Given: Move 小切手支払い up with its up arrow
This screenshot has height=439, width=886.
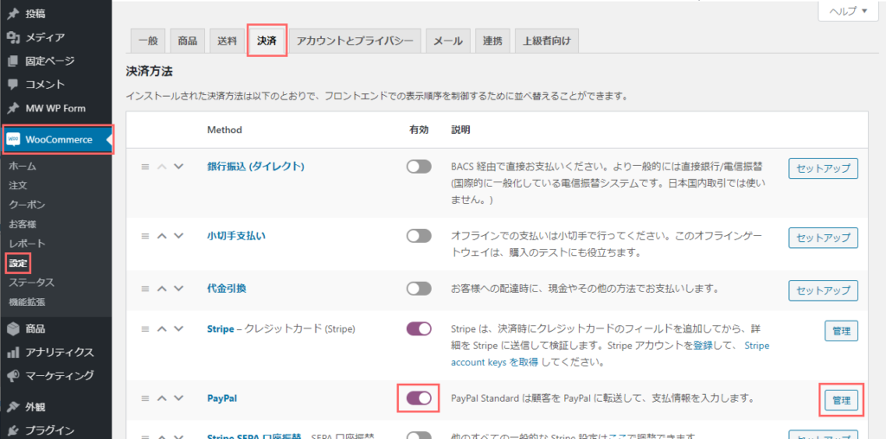Looking at the screenshot, I should pos(162,236).
